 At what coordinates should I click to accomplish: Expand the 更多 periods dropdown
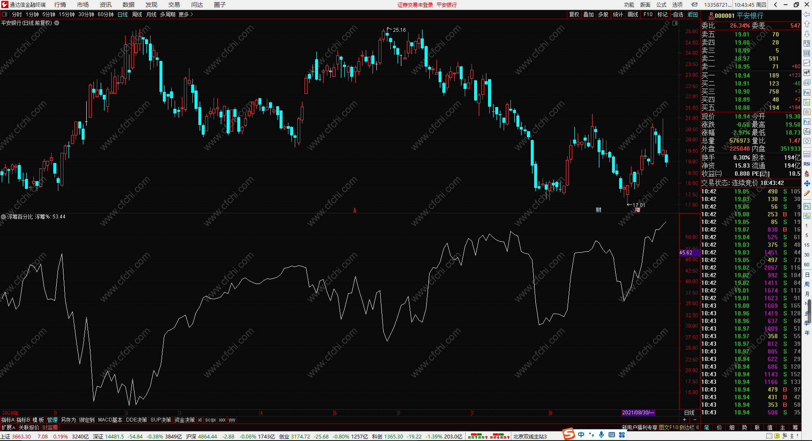[186, 14]
